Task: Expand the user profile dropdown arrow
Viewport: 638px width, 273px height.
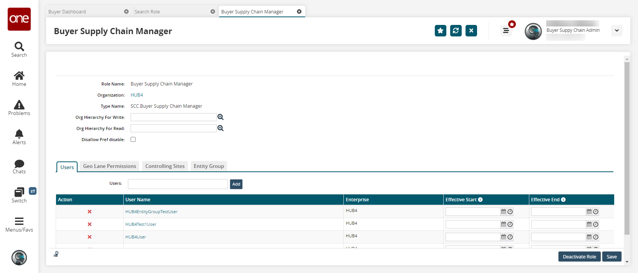Action: pyautogui.click(x=617, y=31)
